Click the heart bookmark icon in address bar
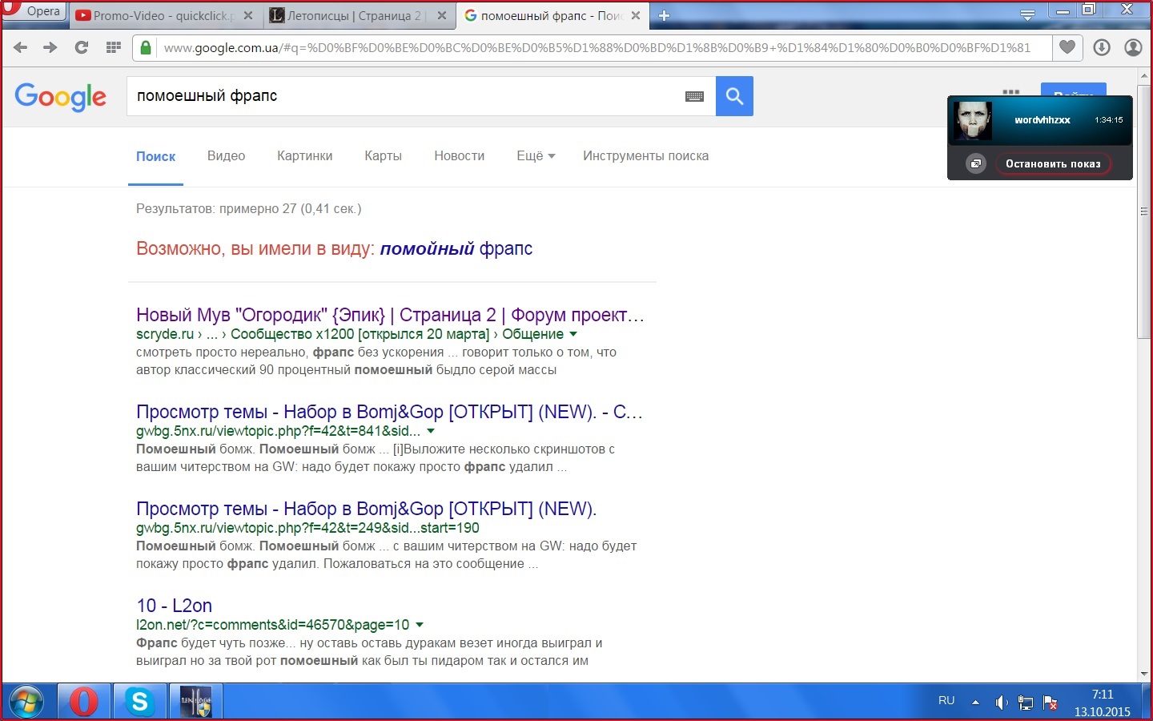1153x721 pixels. click(1067, 47)
